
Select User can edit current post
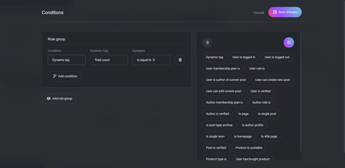click(224, 91)
